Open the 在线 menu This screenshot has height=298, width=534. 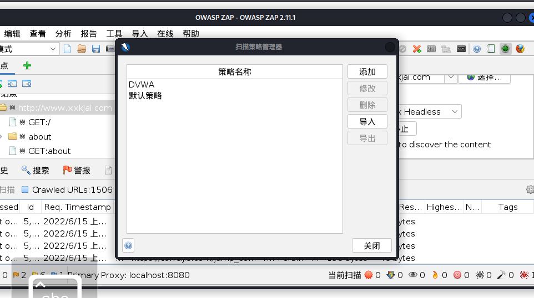[165, 34]
